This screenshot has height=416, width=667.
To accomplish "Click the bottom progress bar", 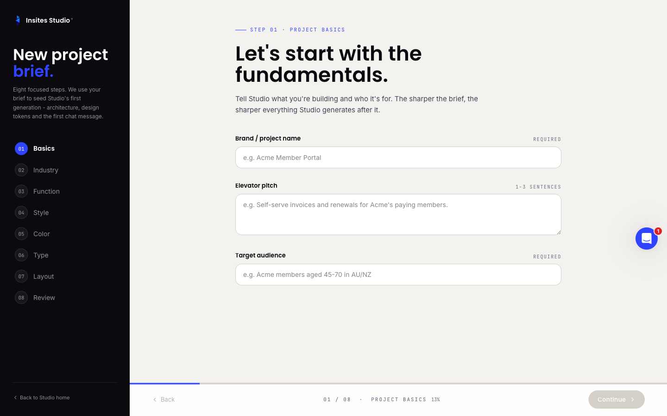I will coord(398,384).
